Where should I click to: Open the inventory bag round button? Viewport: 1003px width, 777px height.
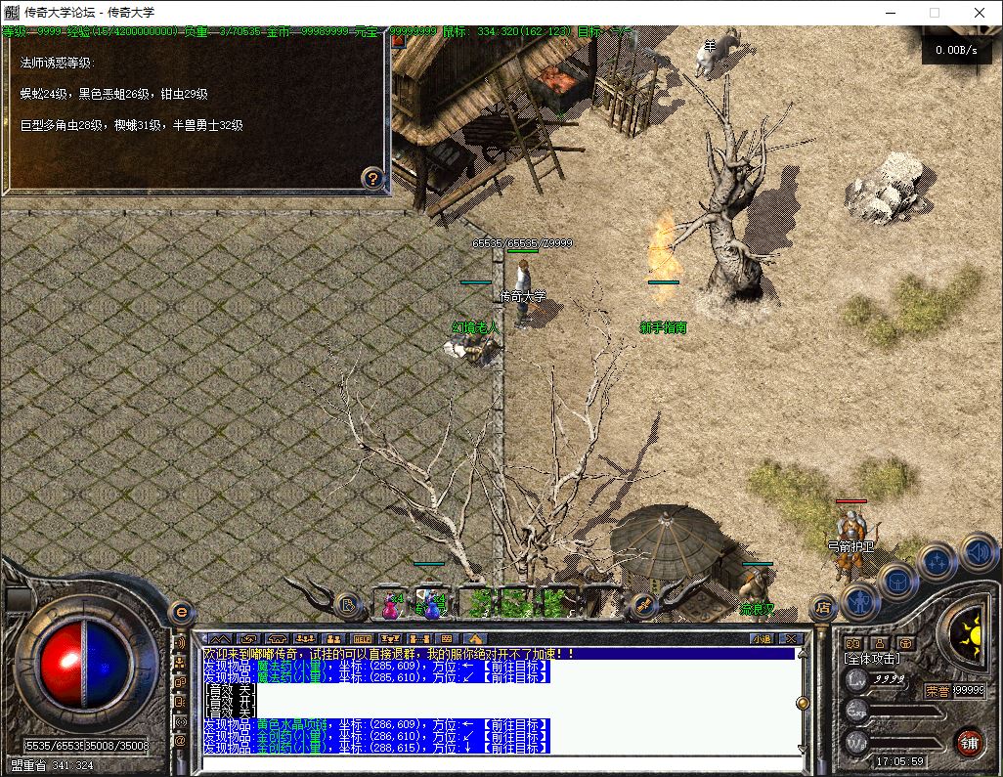tap(897, 581)
